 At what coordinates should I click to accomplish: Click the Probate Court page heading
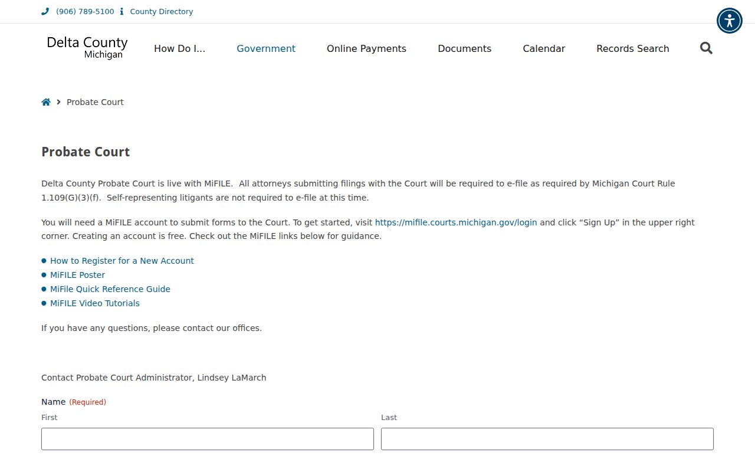click(x=86, y=152)
